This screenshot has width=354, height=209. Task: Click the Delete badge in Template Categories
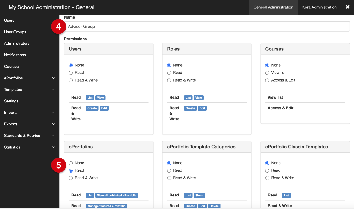pyautogui.click(x=214, y=206)
